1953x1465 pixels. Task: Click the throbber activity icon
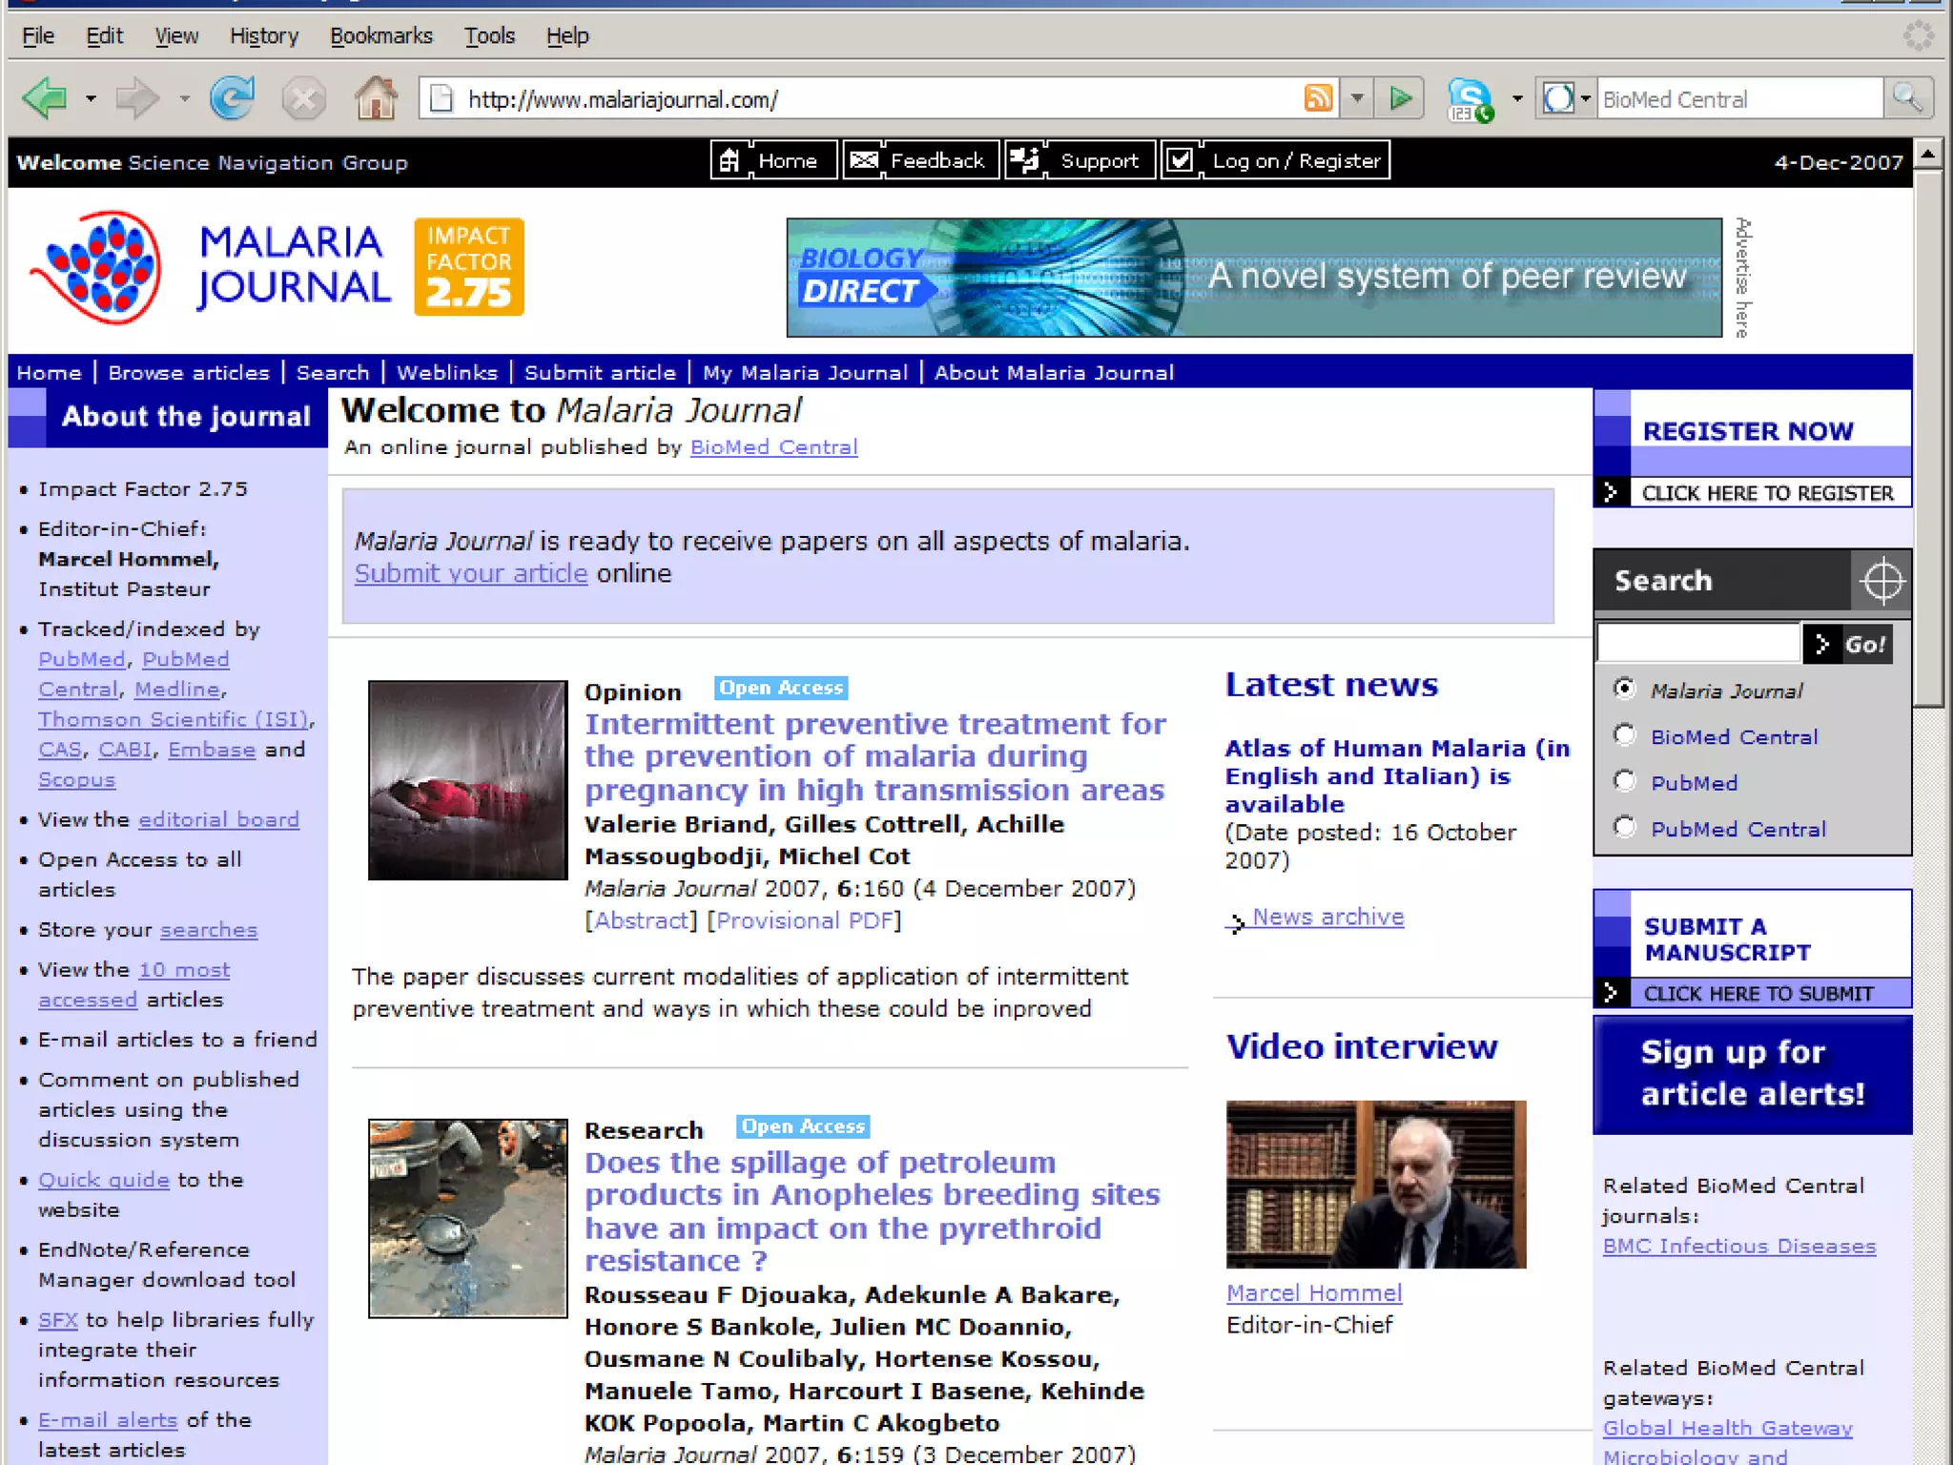[x=1918, y=35]
